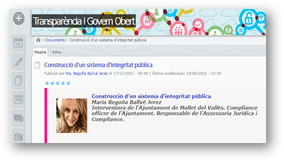Screen dimensions: 284x161
Task: Rate the document with the third star
Action: tap(58, 83)
